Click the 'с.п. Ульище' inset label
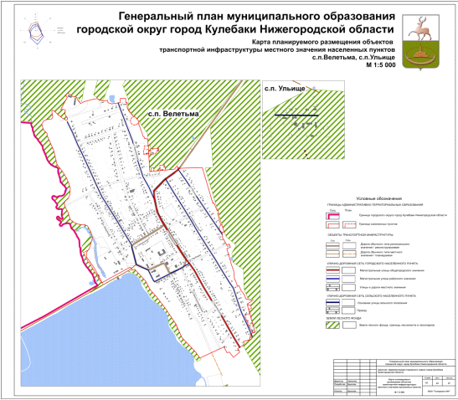This screenshot has width=458, height=400. [285, 88]
